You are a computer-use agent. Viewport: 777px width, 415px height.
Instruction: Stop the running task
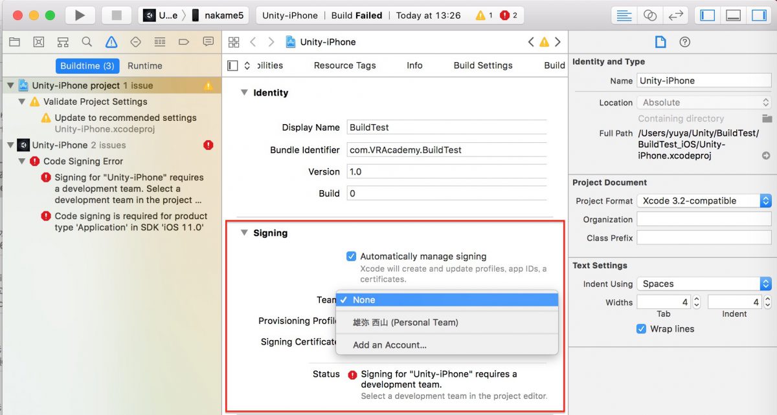[x=117, y=15]
